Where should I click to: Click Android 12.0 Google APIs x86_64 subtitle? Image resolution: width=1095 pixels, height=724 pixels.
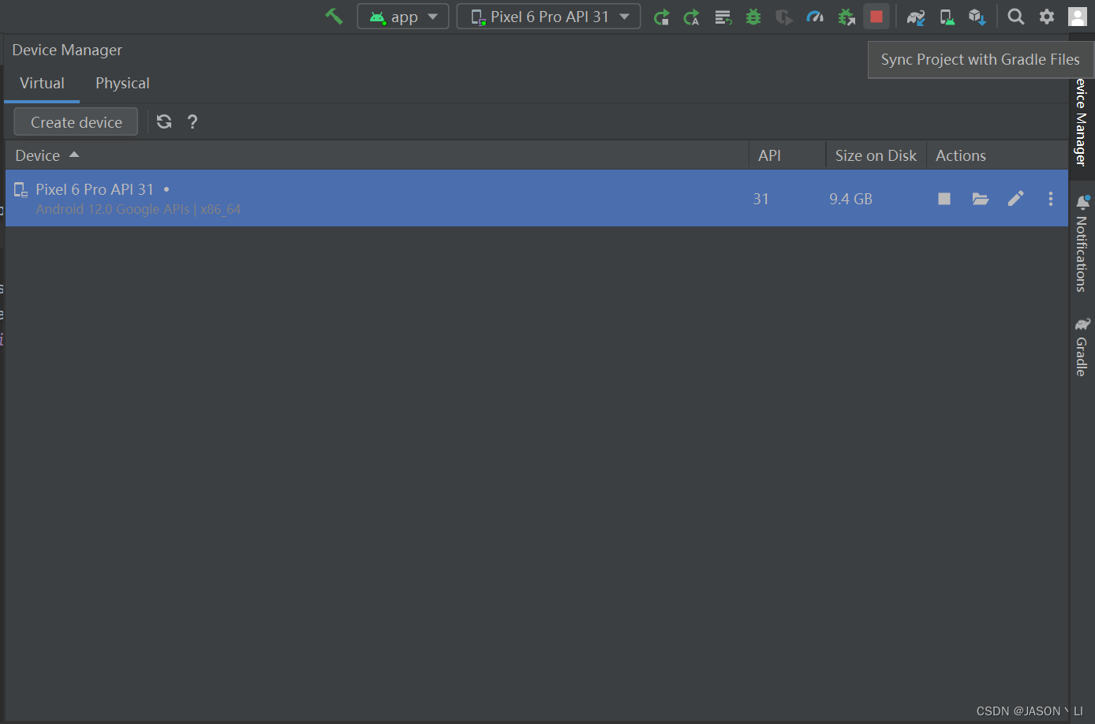pyautogui.click(x=138, y=209)
